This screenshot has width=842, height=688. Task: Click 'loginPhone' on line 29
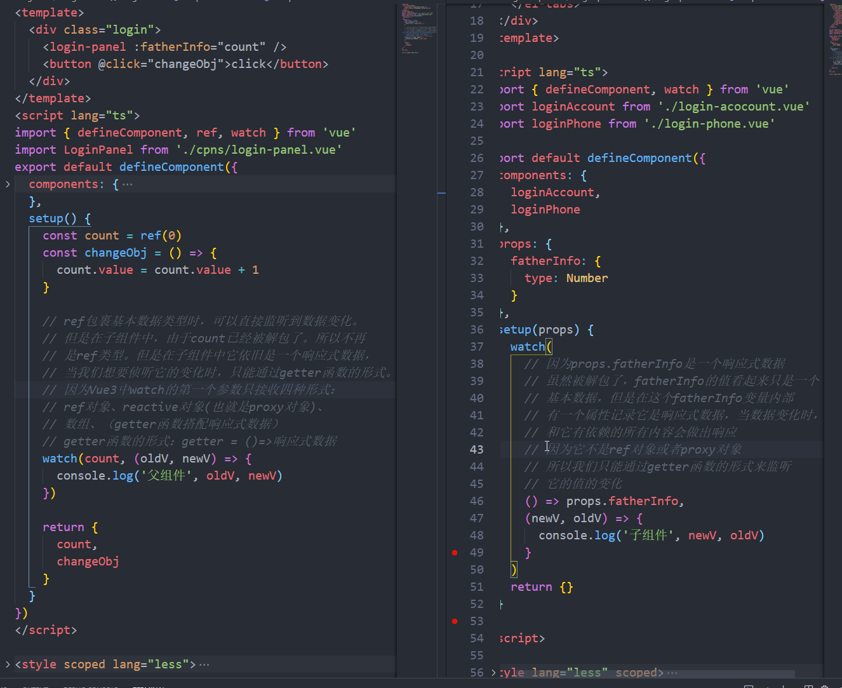[x=545, y=210]
